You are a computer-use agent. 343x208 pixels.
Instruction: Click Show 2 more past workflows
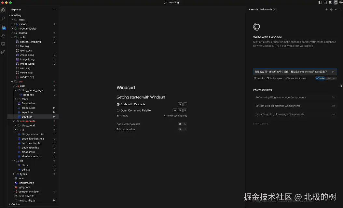[x=261, y=124]
